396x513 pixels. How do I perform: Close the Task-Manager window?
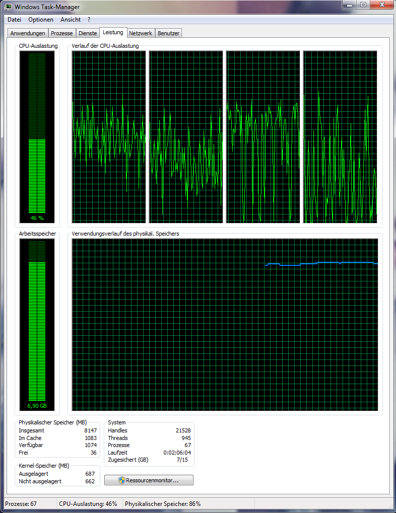(x=381, y=5)
